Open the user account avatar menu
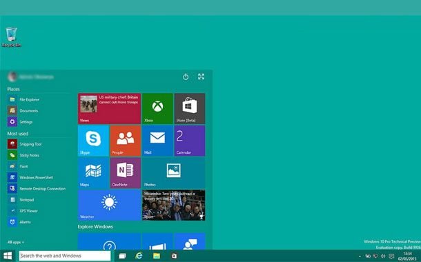The height and width of the screenshot is (262, 421). (12, 77)
